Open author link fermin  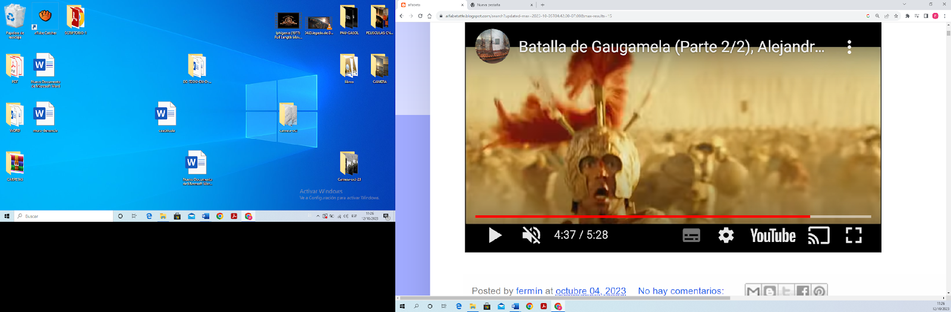529,291
